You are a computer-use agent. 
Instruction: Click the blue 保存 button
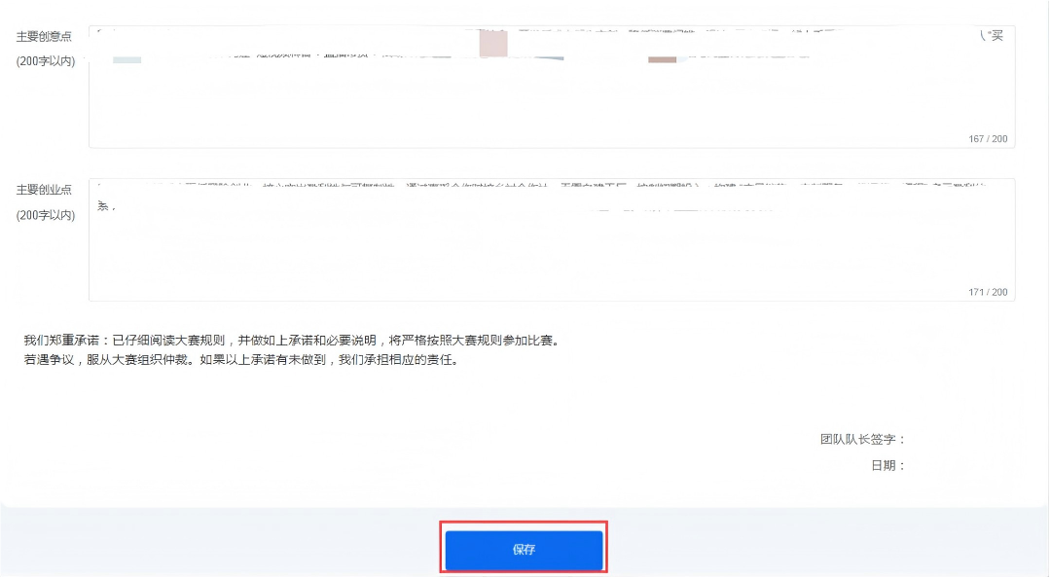(x=525, y=550)
